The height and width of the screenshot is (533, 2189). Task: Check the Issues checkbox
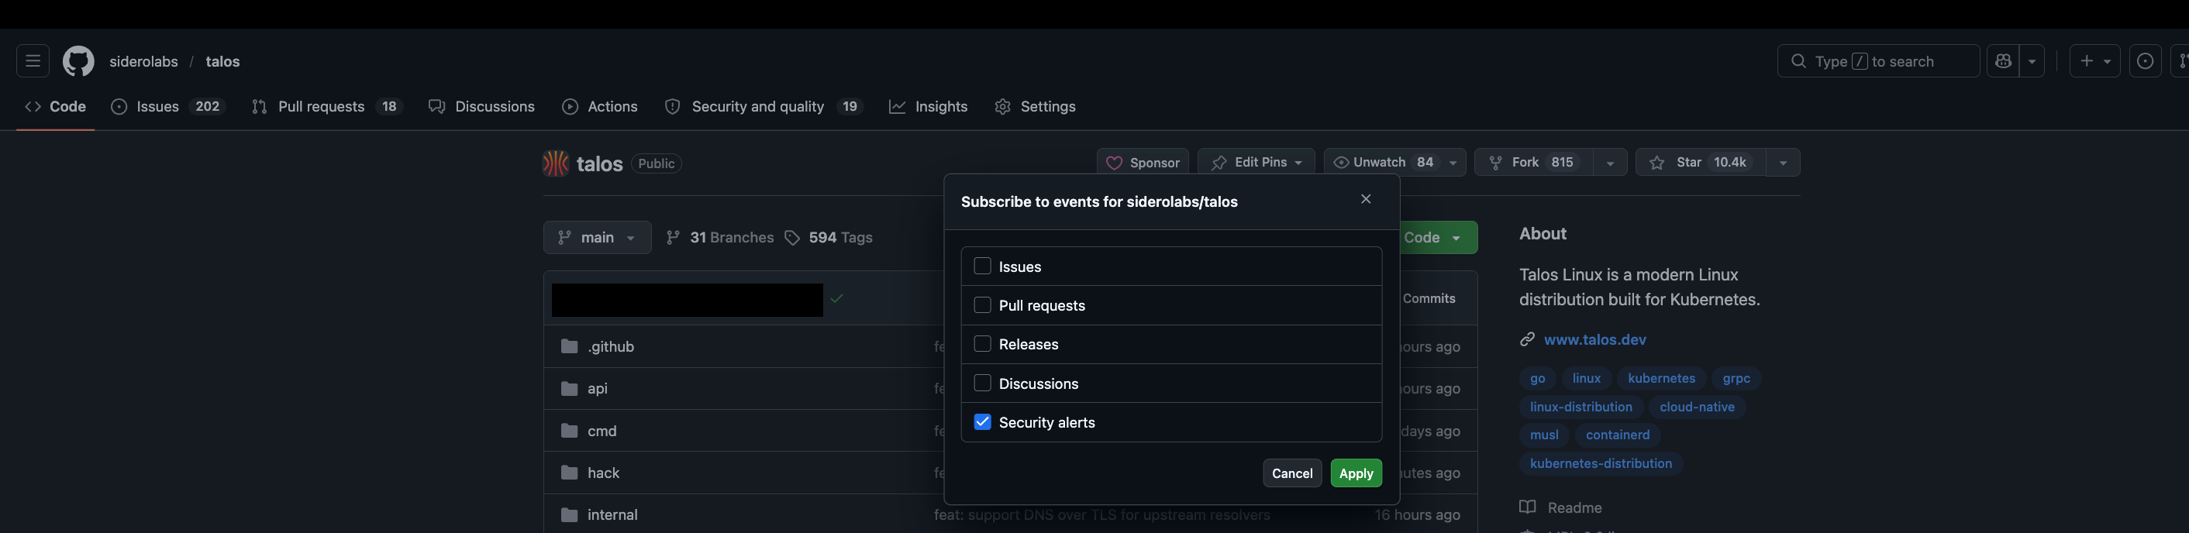tap(982, 266)
